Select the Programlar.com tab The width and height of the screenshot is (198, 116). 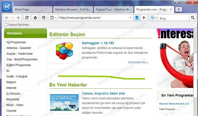(152, 10)
